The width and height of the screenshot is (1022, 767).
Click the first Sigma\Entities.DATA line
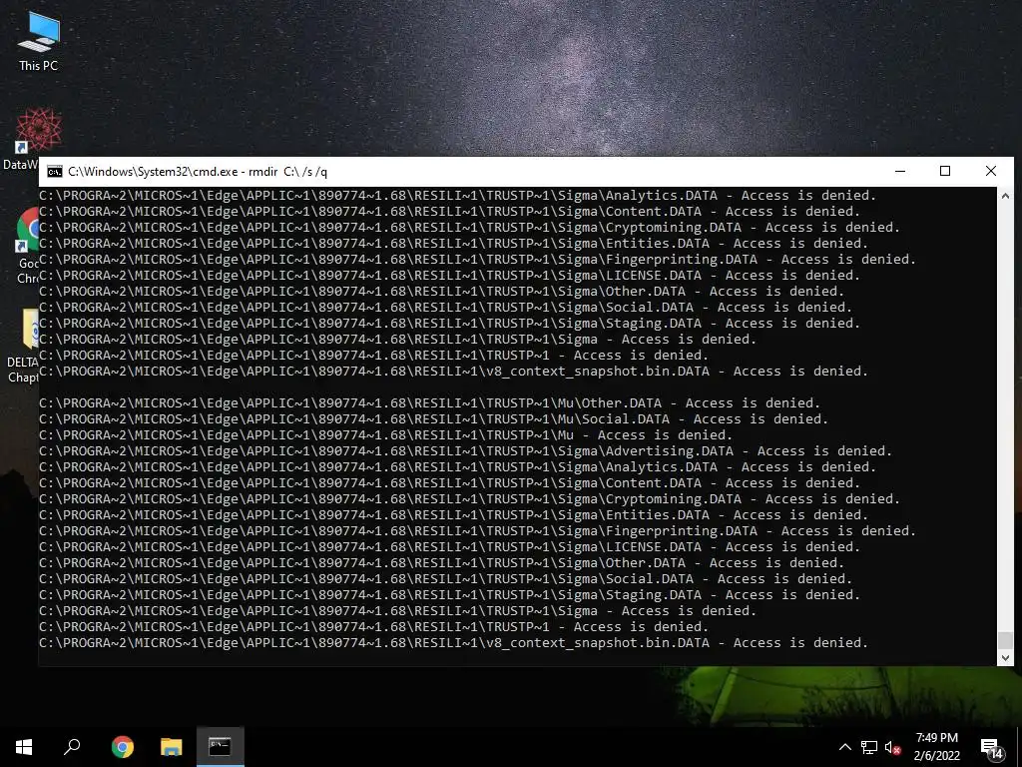point(454,244)
